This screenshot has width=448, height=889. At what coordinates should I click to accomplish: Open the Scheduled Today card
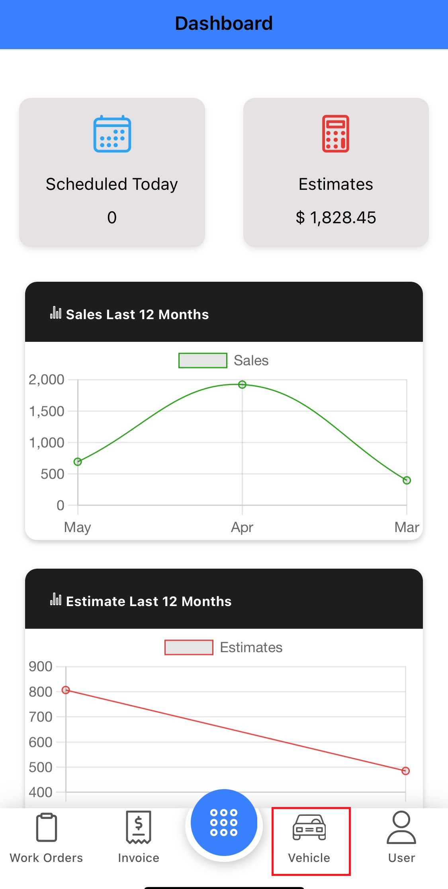112,172
